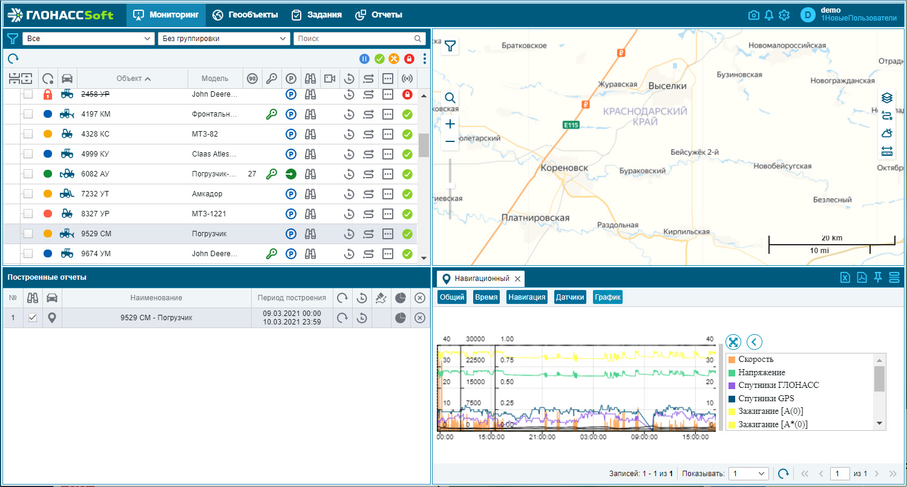Click the map search magnifier icon

coord(450,98)
